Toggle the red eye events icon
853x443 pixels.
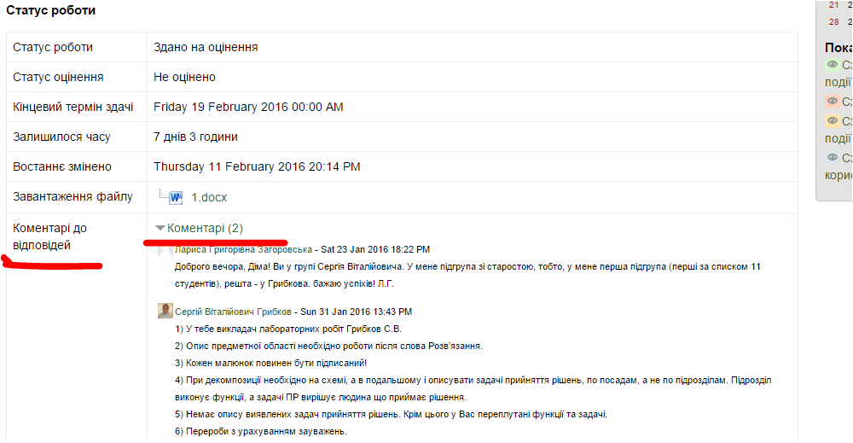833,102
